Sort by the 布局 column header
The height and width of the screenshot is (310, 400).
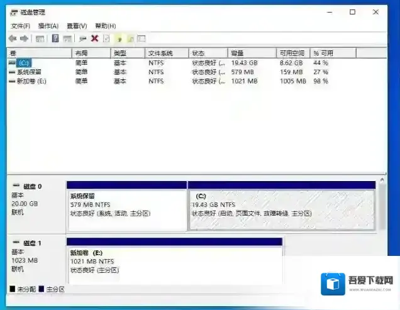click(91, 53)
